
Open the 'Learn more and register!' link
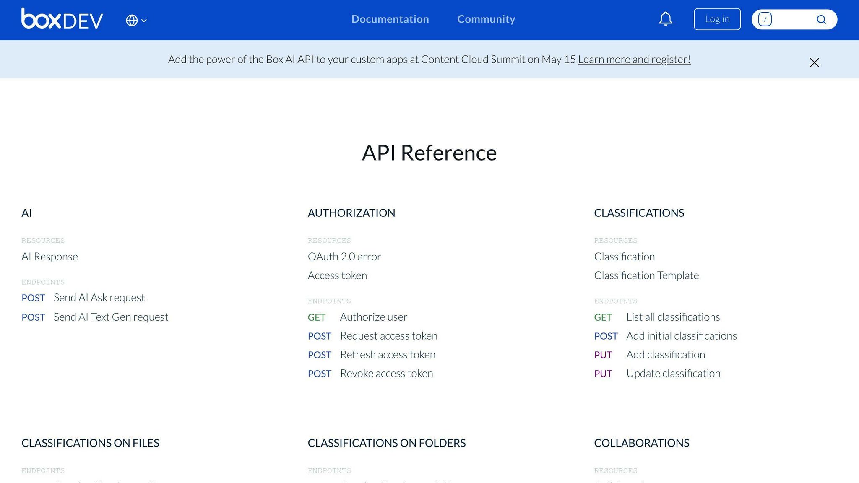click(634, 59)
